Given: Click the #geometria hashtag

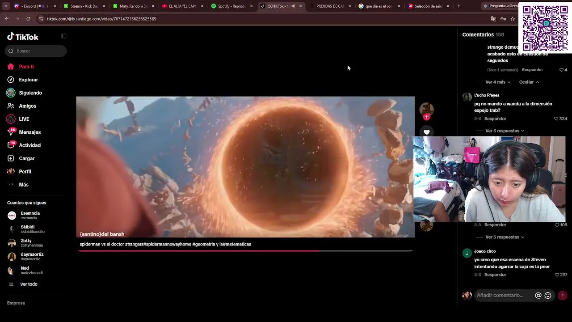Looking at the screenshot, I should click(x=204, y=245).
